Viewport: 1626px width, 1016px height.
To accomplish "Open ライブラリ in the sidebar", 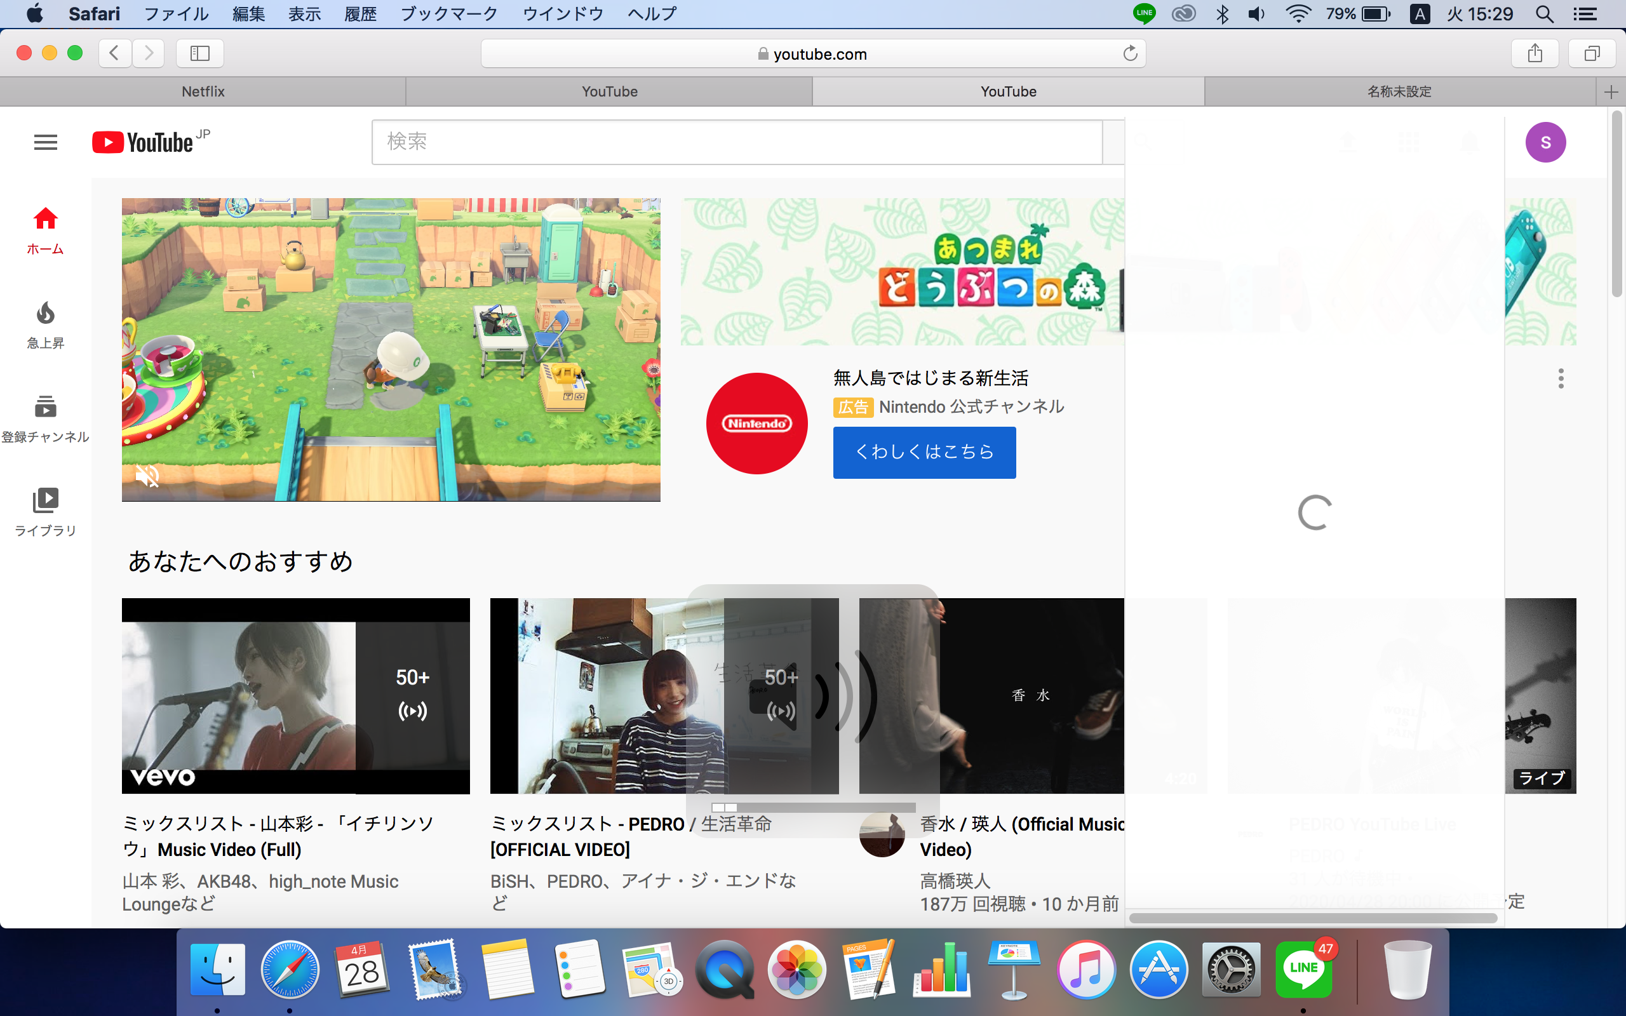I will tap(45, 512).
